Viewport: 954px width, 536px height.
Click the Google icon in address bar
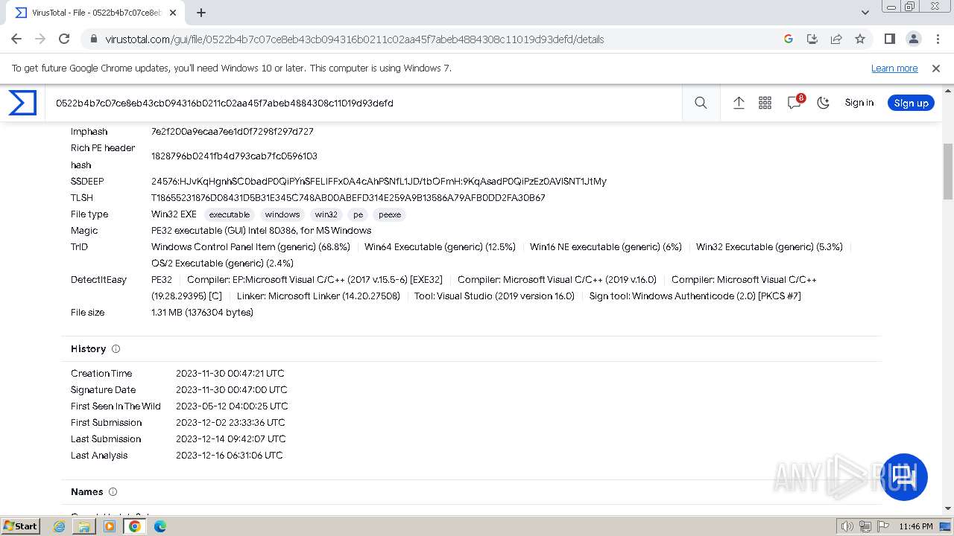click(789, 39)
